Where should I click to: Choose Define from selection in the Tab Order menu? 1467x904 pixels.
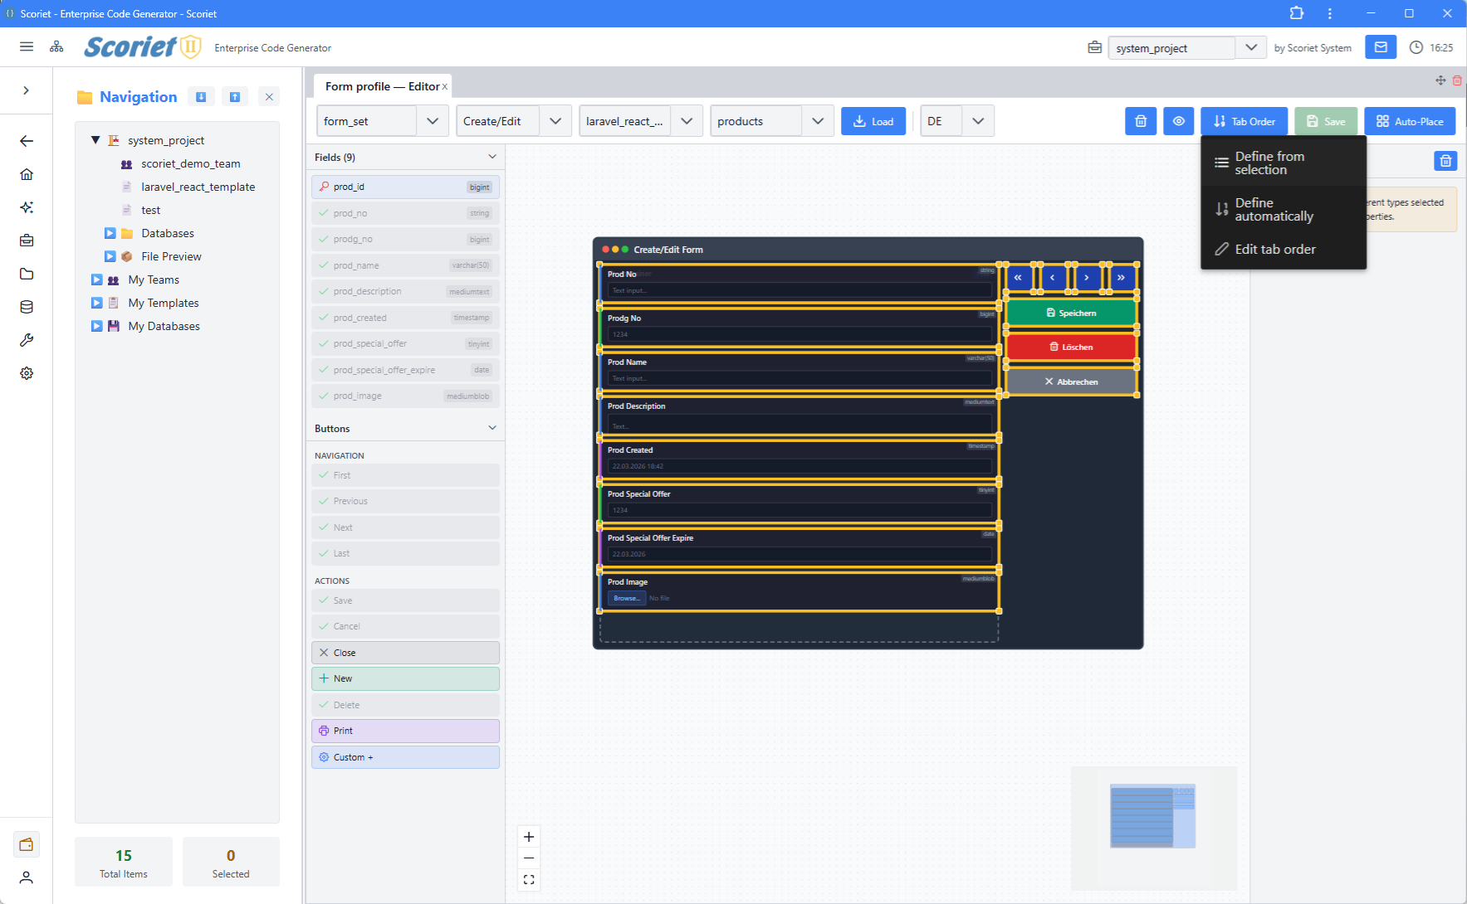(1269, 163)
